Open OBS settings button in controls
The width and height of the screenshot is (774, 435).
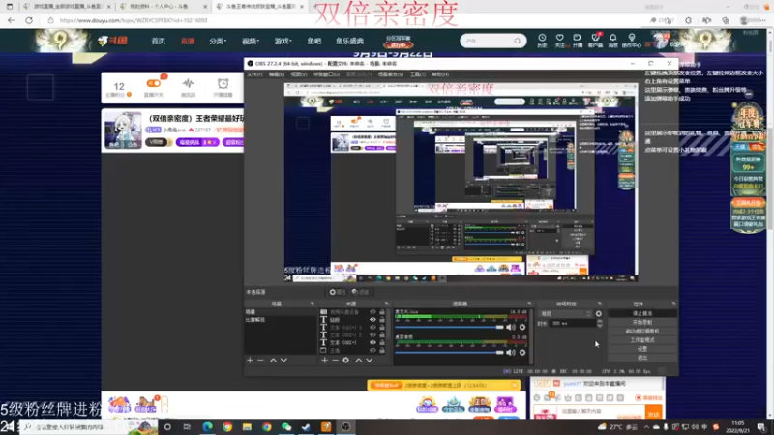642,349
